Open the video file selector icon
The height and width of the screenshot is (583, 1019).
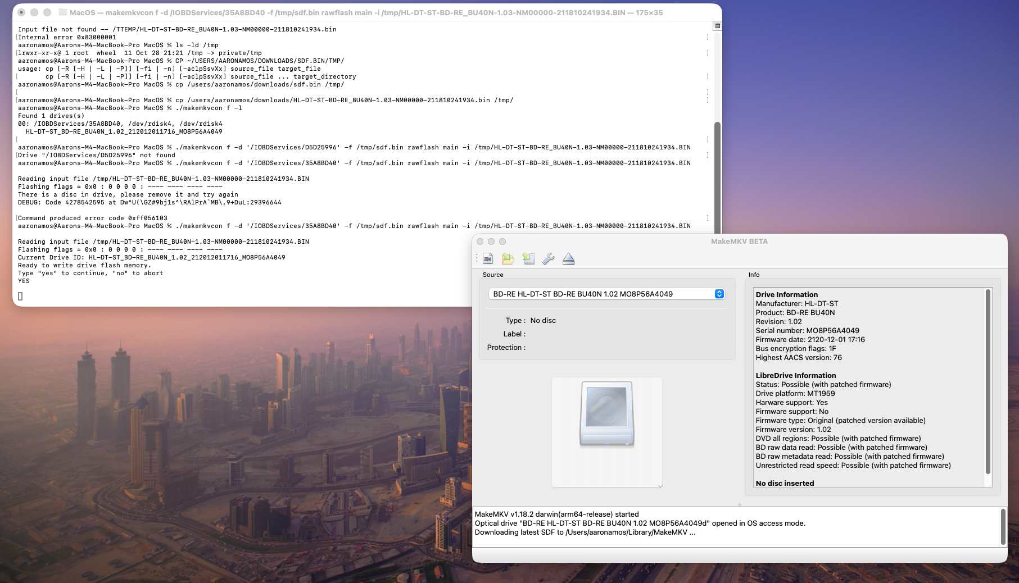coord(488,259)
